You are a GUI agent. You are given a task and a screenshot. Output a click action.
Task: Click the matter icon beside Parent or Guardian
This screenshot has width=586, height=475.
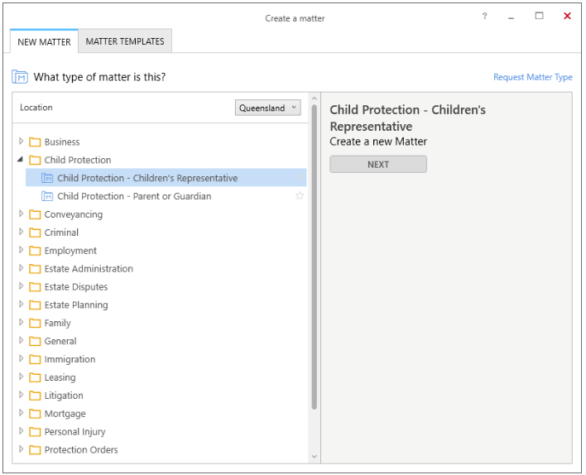[x=47, y=196]
